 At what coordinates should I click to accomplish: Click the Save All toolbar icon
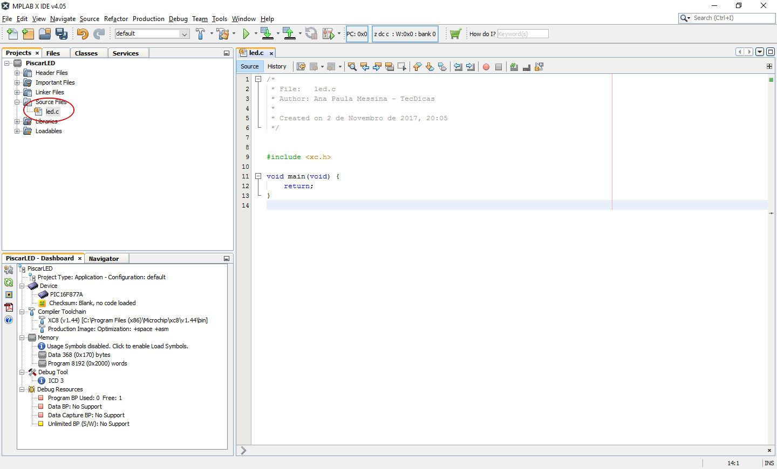[62, 34]
